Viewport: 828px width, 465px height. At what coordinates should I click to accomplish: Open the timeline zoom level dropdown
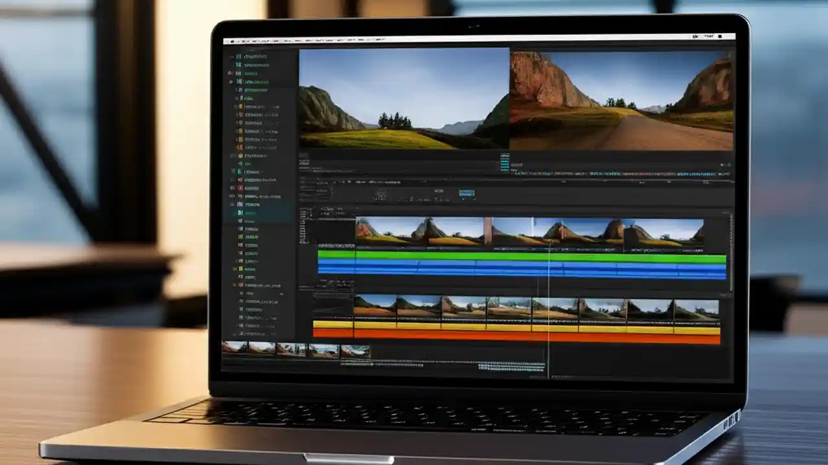click(468, 192)
